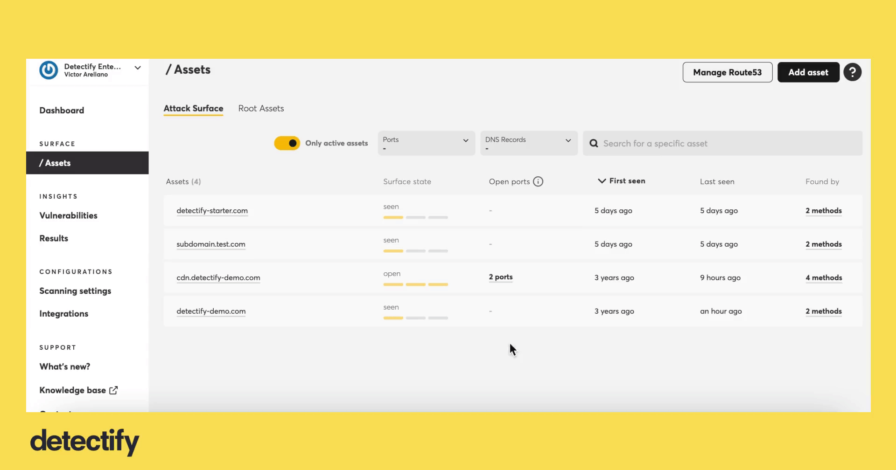This screenshot has height=470, width=896.
Task: Click the First seen sort arrow
Action: point(602,181)
